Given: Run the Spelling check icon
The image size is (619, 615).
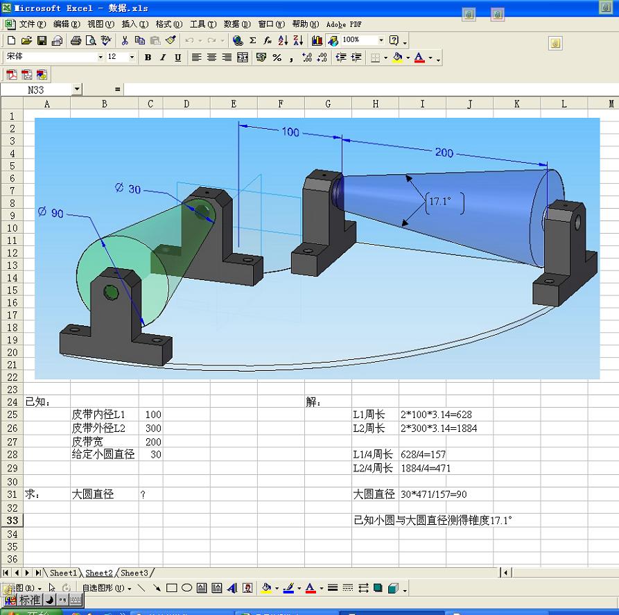Looking at the screenshot, I should (x=106, y=40).
